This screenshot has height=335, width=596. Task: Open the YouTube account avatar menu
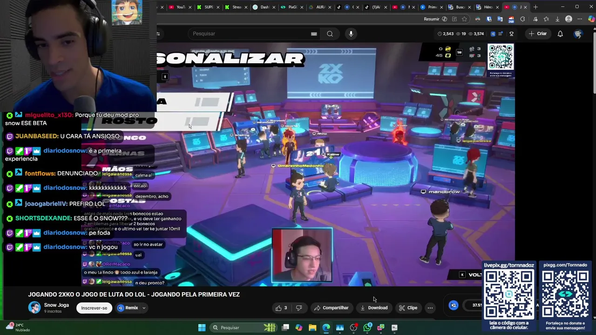[x=578, y=33]
